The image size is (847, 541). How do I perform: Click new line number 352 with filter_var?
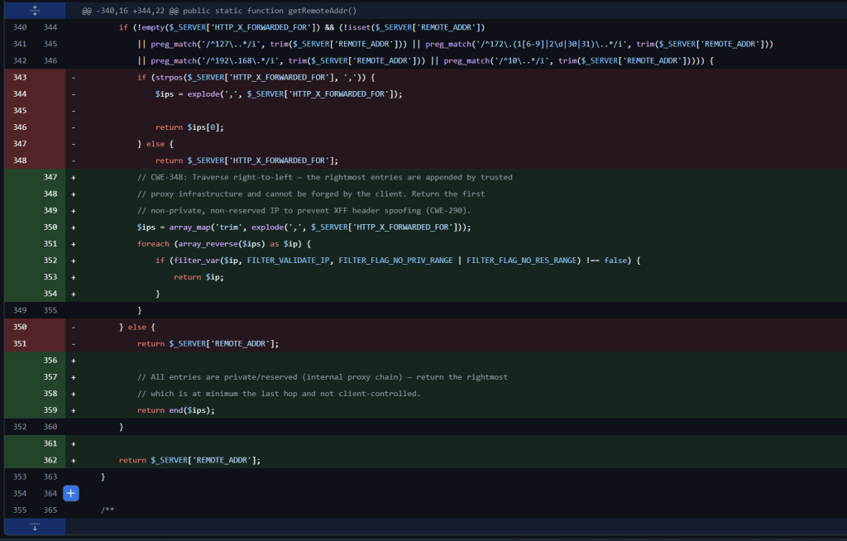pyautogui.click(x=50, y=261)
